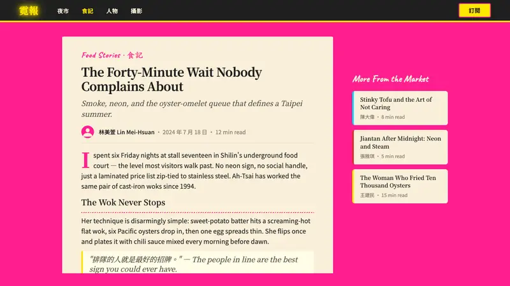Screen dimensions: 510x286
Task: Click the Food Stories · 食記 category label
Action: coord(112,55)
